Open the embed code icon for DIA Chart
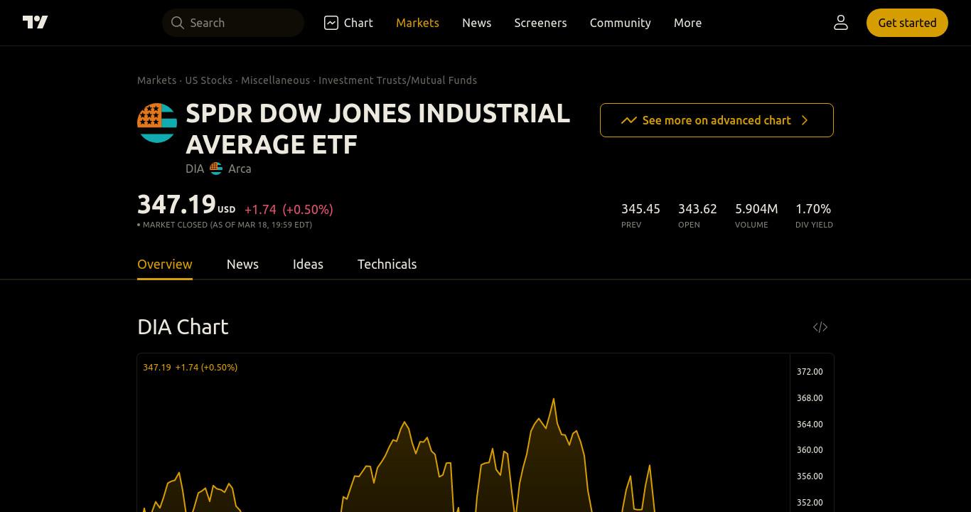 click(x=820, y=327)
